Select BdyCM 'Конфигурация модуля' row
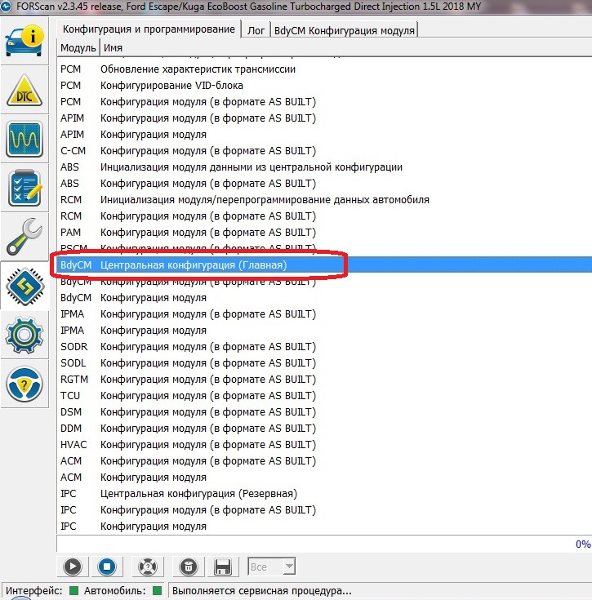Image resolution: width=592 pixels, height=600 pixels. pyautogui.click(x=324, y=298)
